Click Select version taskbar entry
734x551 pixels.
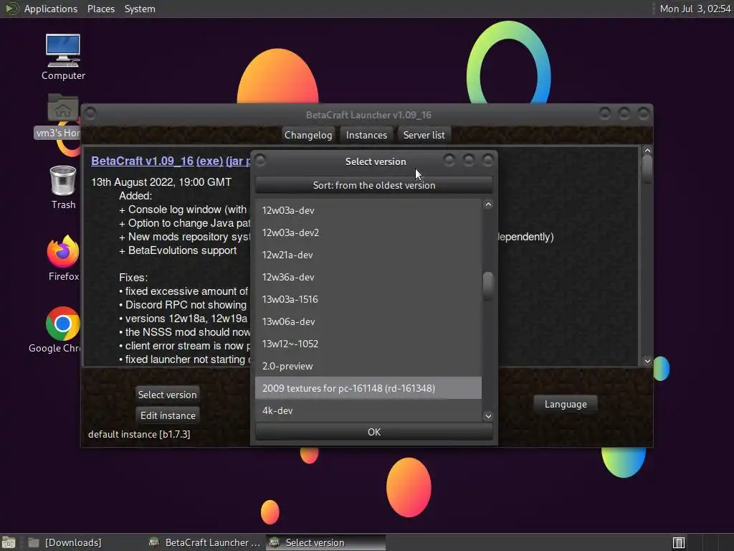(326, 542)
